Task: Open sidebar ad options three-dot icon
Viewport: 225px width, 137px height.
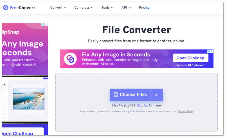Action: (46, 25)
